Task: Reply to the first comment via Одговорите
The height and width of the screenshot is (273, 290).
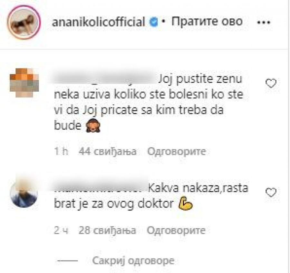Action: (x=177, y=151)
